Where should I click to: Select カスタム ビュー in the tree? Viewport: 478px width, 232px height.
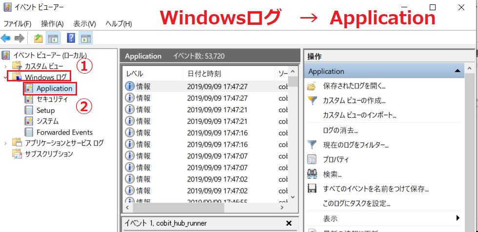[x=44, y=66]
